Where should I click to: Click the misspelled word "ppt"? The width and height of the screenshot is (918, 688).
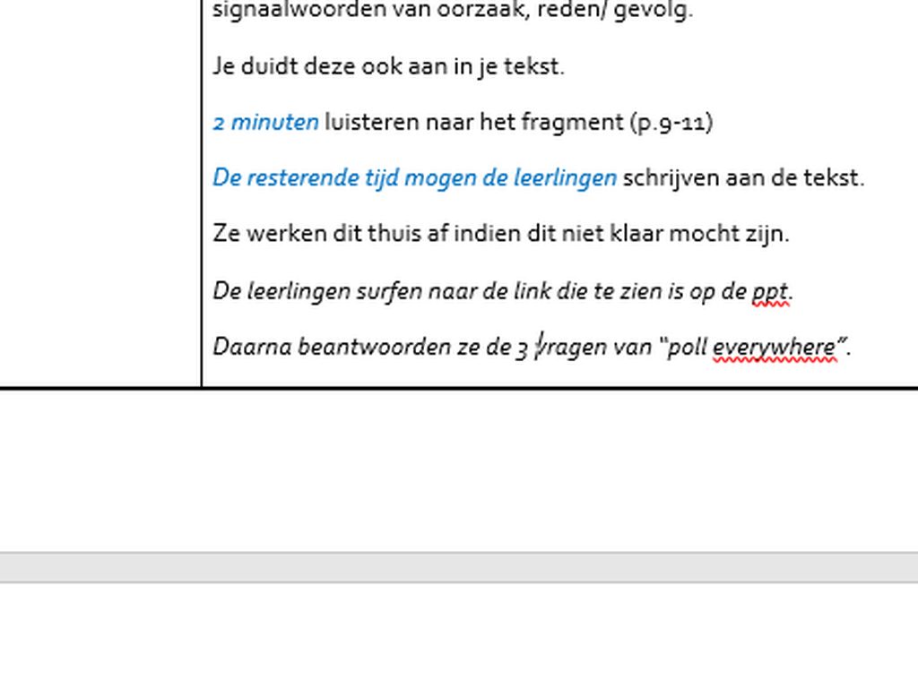(x=771, y=292)
